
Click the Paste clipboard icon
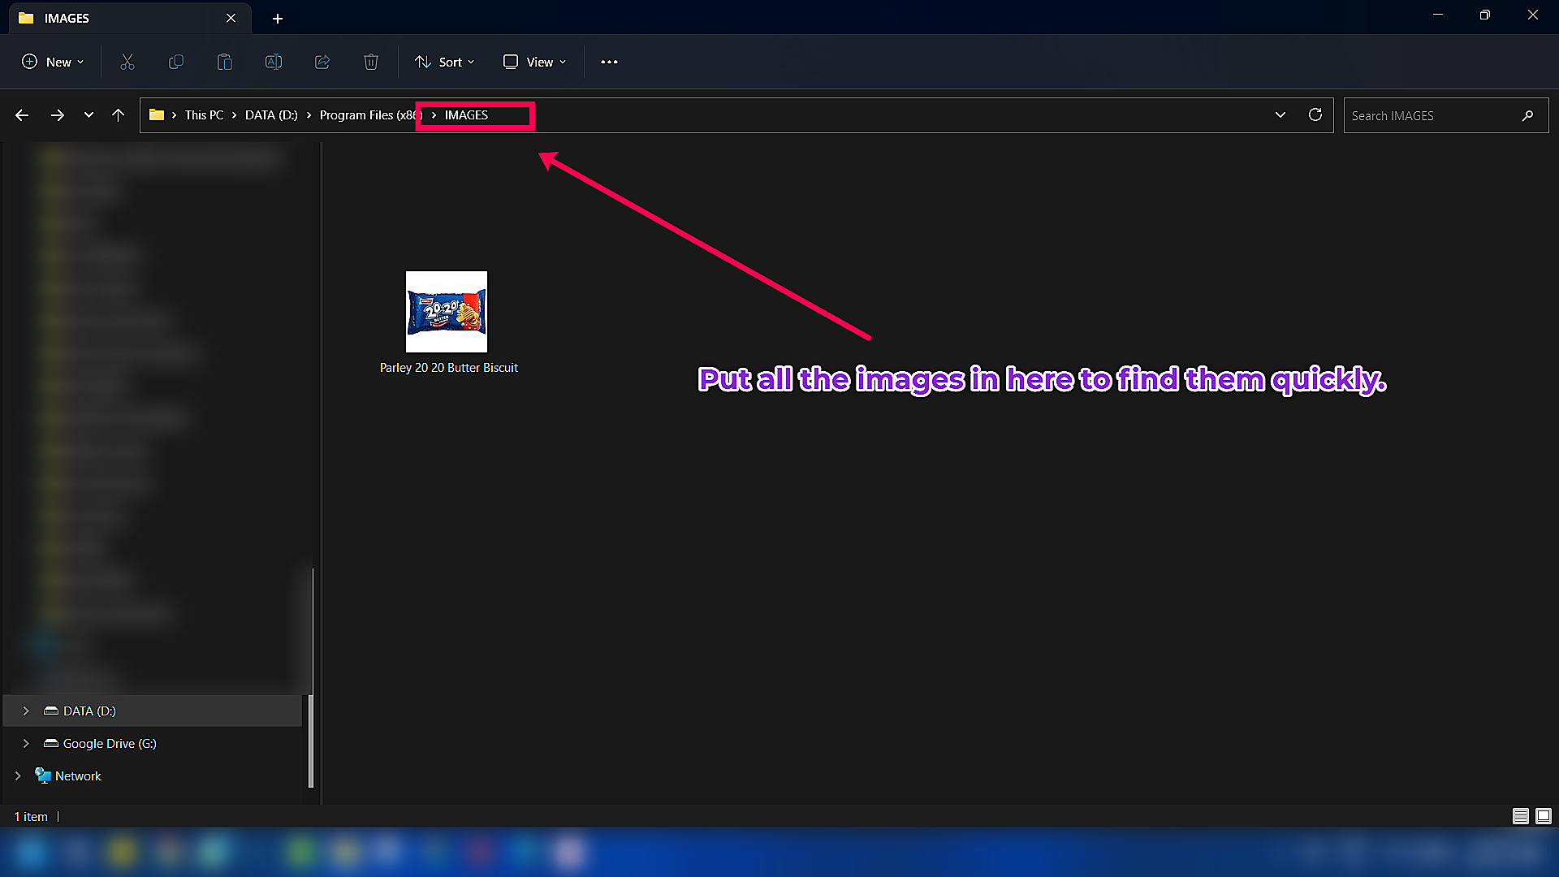pyautogui.click(x=225, y=62)
